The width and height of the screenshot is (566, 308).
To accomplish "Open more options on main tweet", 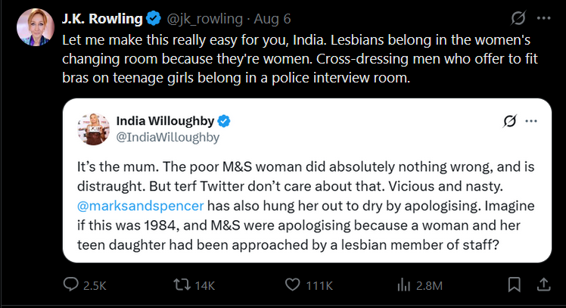I will pos(543,18).
